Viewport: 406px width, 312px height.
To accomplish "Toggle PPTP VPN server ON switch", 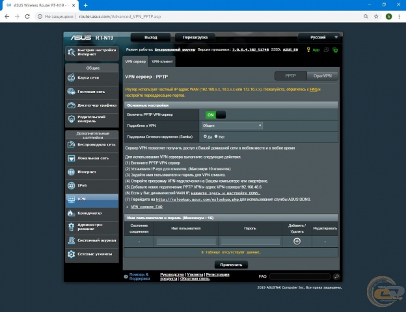I will point(215,115).
